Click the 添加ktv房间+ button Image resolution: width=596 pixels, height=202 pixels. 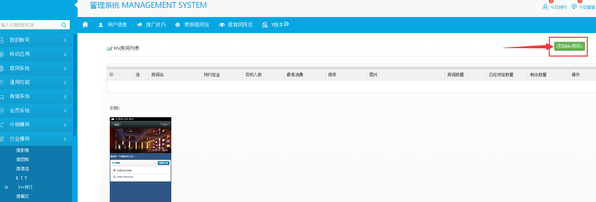pyautogui.click(x=569, y=46)
